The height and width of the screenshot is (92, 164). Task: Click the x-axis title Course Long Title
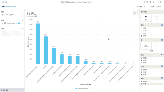coord(86,84)
